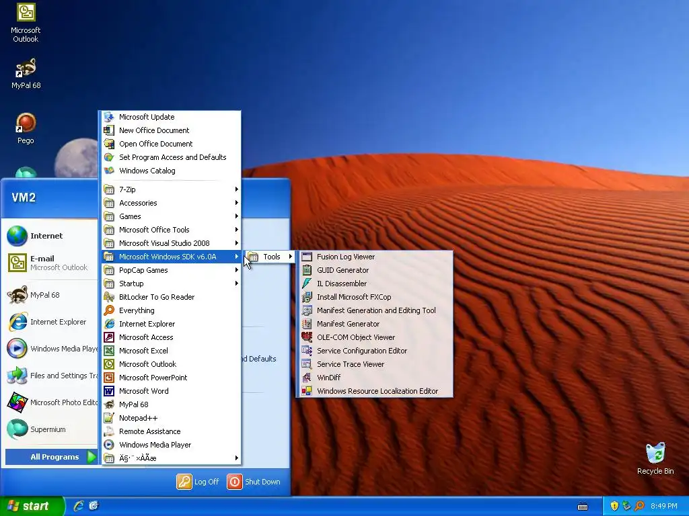Click the IL Disassembler icon
Image resolution: width=689 pixels, height=516 pixels.
pyautogui.click(x=307, y=284)
